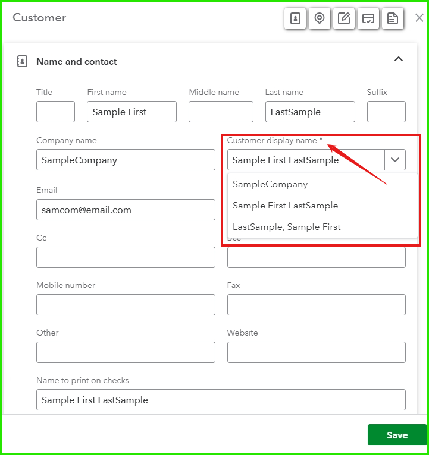429x455 pixels.
Task: Click the Middle name text box
Action: pos(221,112)
